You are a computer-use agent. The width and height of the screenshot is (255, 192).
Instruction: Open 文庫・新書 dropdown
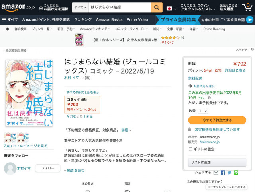coord(175,29)
